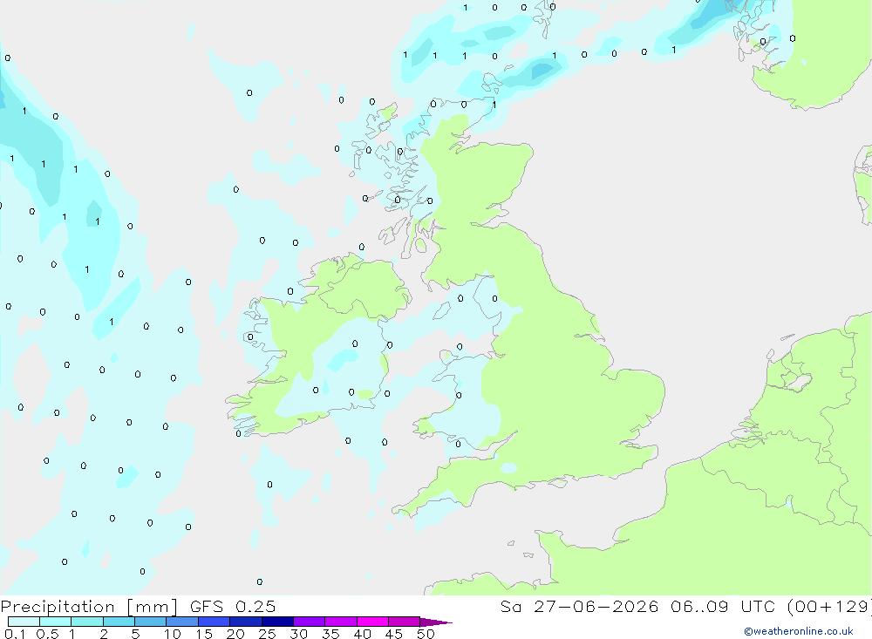The image size is (872, 639).
Task: Click the '35' legend scale label
Action: tap(330, 634)
